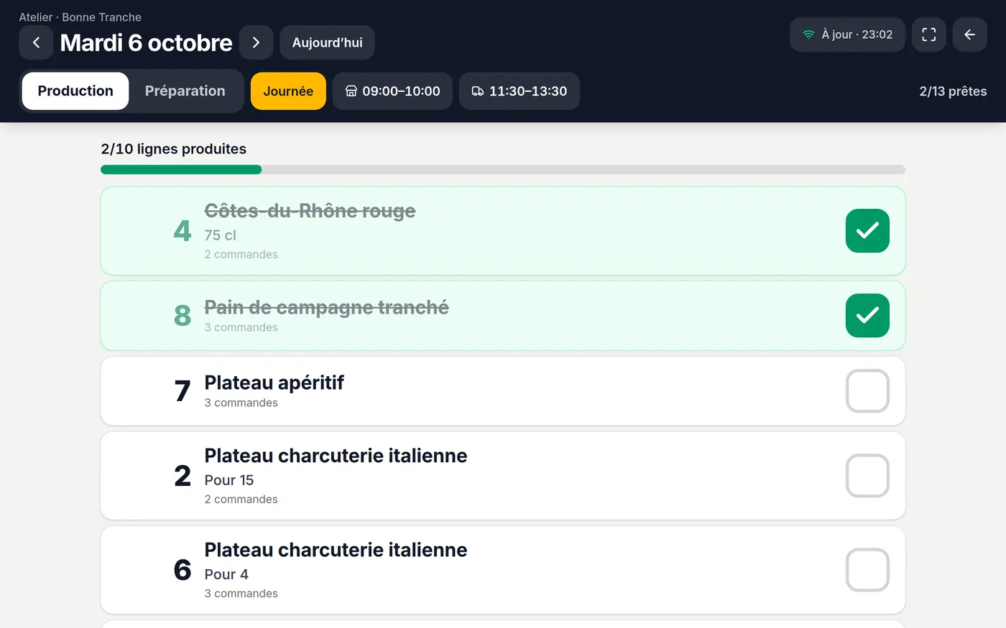Viewport: 1006px width, 628px height.
Task: Click the back arrow button
Action: (969, 34)
